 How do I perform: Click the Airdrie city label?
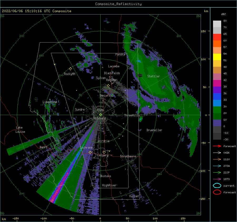pos(104,141)
